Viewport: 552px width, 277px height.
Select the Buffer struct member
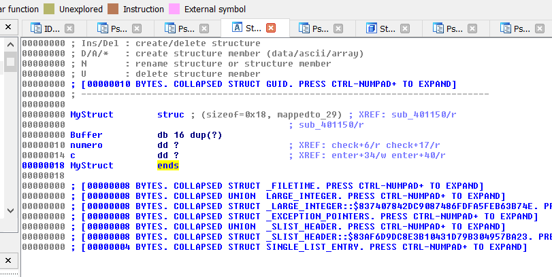point(85,135)
